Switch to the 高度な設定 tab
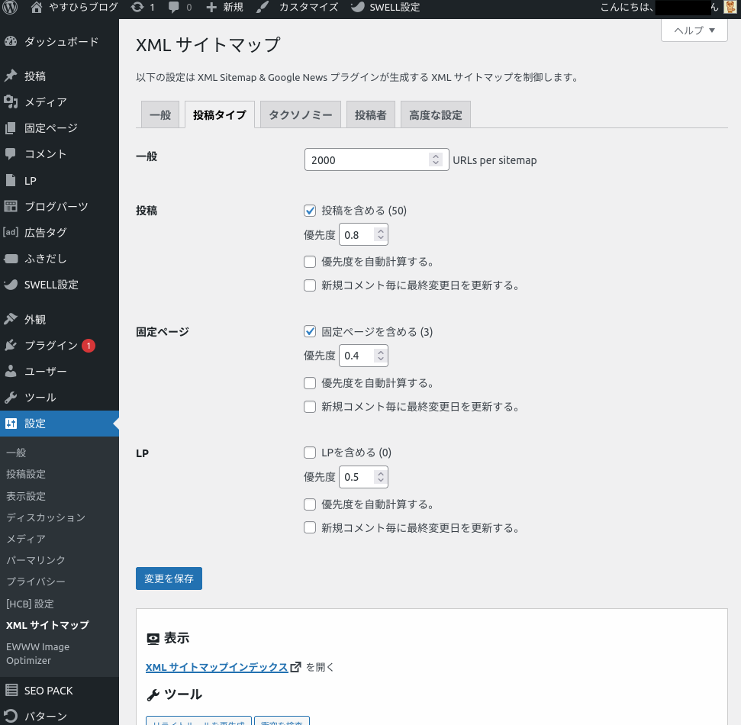 [x=435, y=115]
